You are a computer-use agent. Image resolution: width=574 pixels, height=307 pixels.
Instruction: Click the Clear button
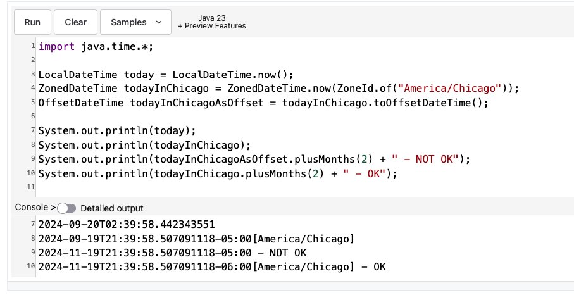75,22
